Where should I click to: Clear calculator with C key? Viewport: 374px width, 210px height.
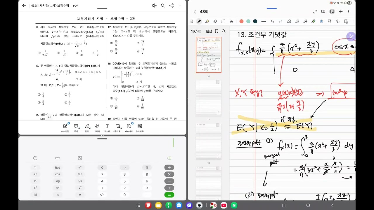(x=102, y=167)
